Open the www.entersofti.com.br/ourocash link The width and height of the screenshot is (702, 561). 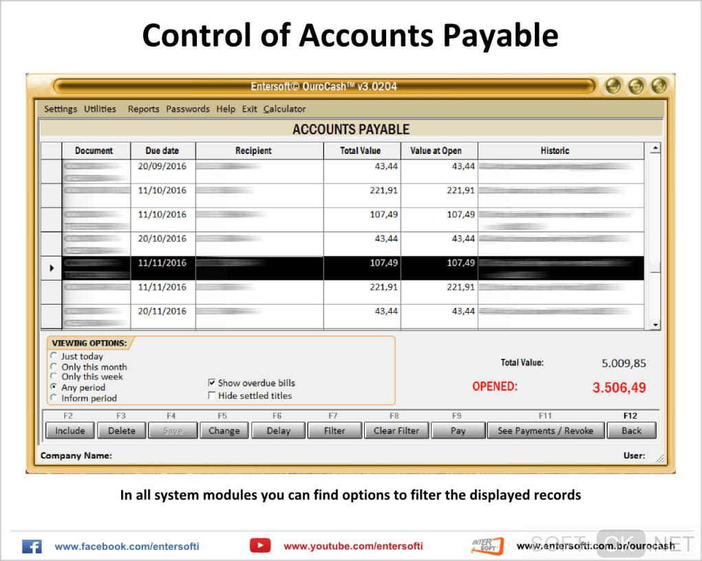595,546
